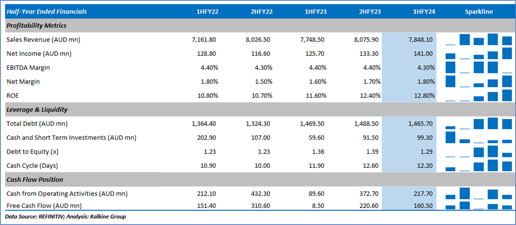Select the Cash Cycle sparkline chart
The width and height of the screenshot is (516, 225).
(x=479, y=166)
